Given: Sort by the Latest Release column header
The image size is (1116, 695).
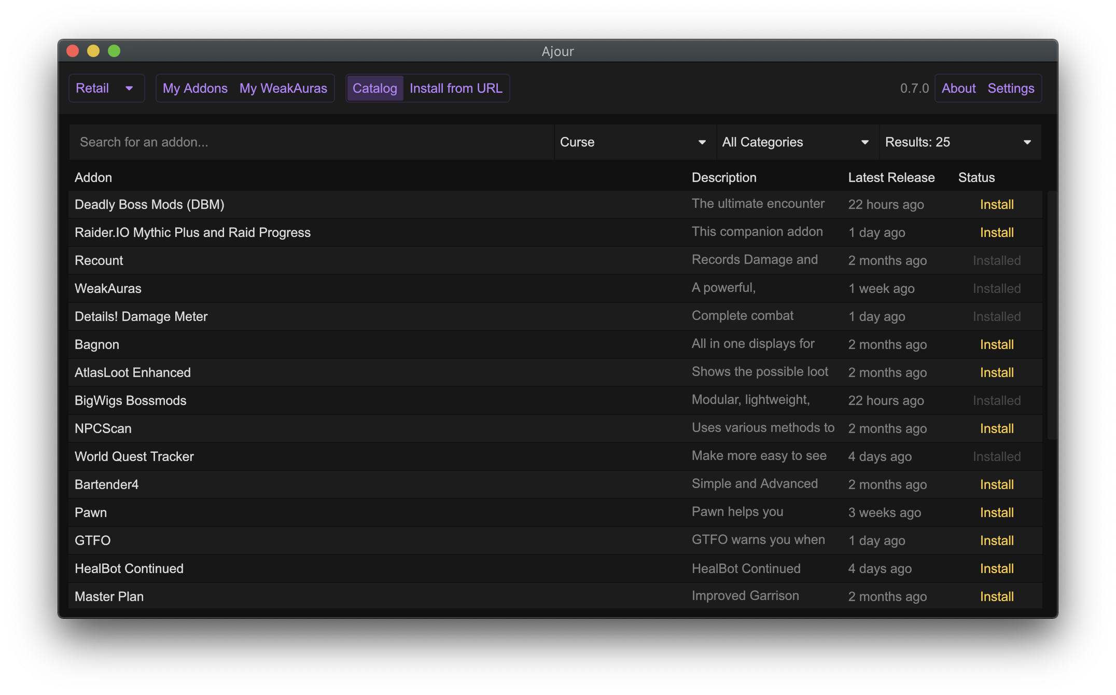Looking at the screenshot, I should click(891, 177).
